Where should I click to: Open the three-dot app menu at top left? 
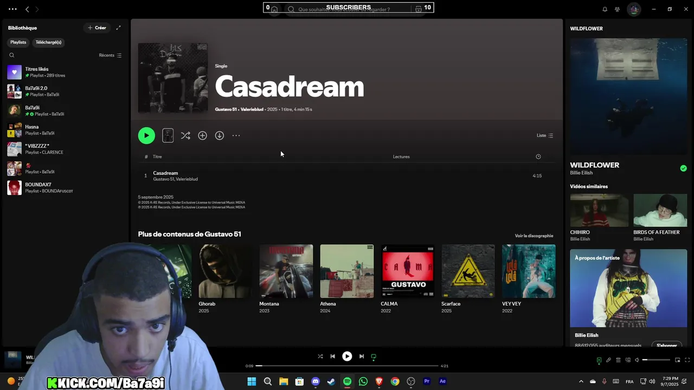pos(12,9)
